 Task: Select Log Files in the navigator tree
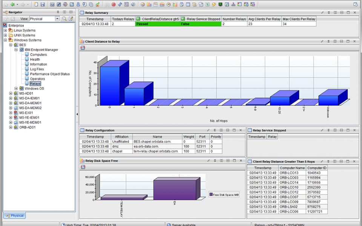point(37,69)
